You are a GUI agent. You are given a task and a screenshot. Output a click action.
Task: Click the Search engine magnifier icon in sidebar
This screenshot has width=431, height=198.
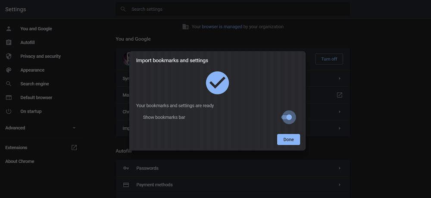(9, 84)
